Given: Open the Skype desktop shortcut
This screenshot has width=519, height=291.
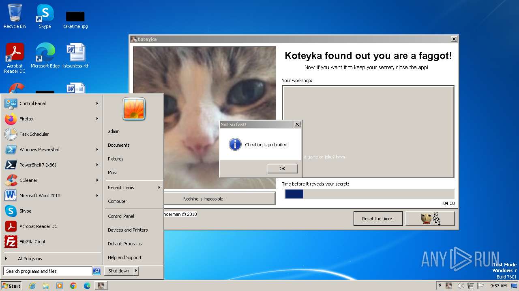Looking at the screenshot, I should tap(45, 17).
